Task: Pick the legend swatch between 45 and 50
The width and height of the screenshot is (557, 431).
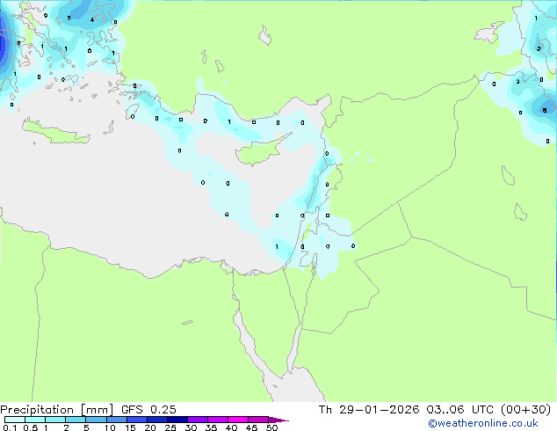Action: coord(258,420)
